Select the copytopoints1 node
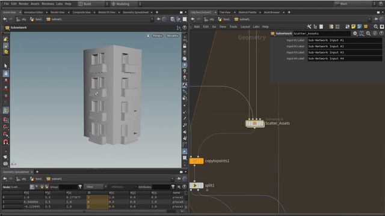The height and width of the screenshot is (216, 385). [197, 161]
